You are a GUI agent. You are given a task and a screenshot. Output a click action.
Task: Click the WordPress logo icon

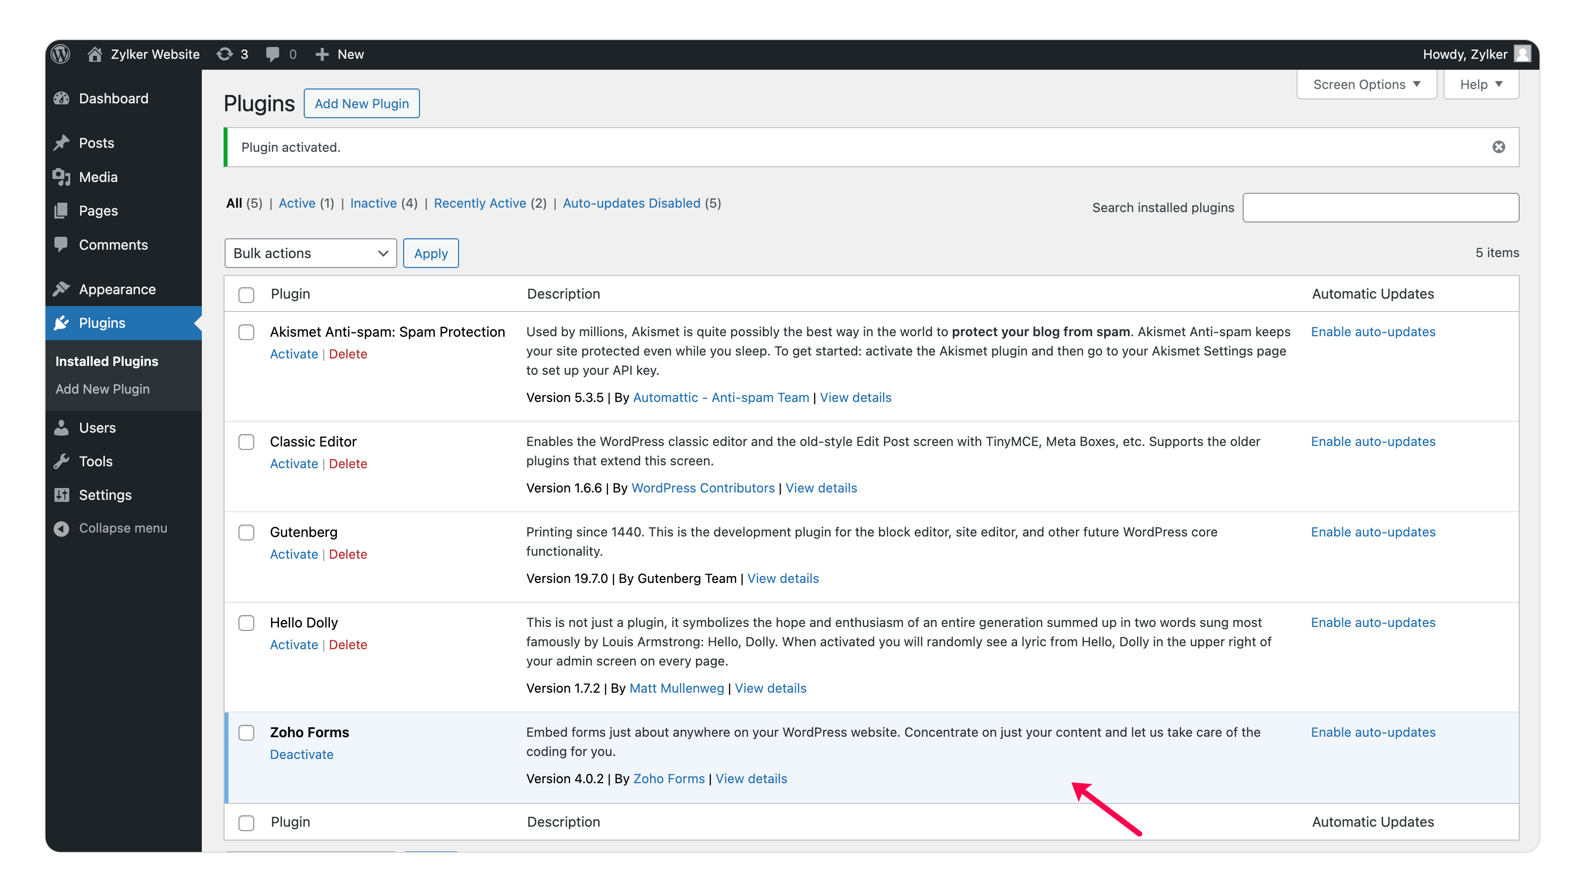click(x=61, y=54)
